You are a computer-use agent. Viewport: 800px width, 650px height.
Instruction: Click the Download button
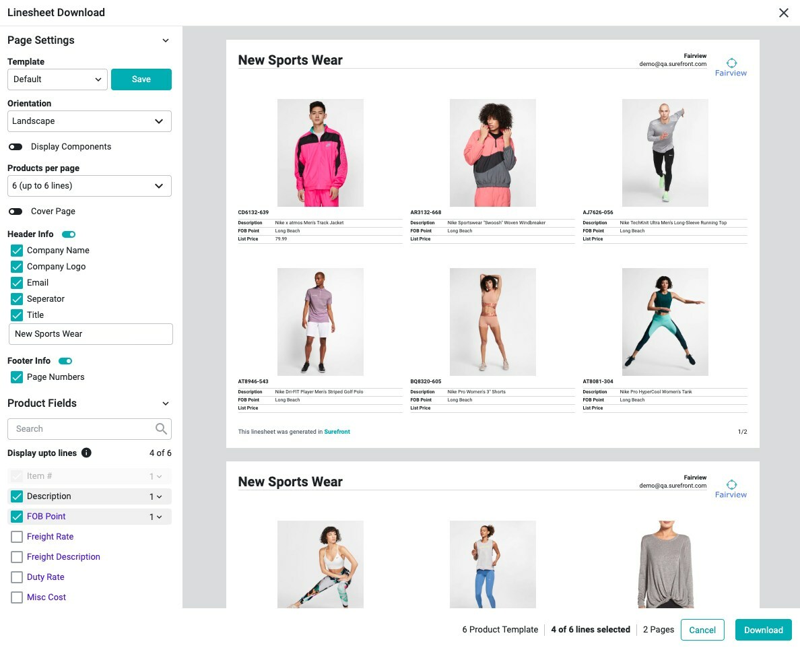(763, 630)
